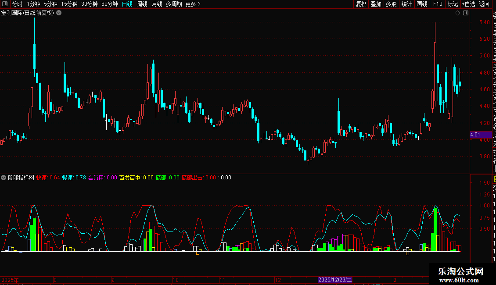Open 多周期 multi-period view
Screen dimensions: 496x285
click(174, 4)
